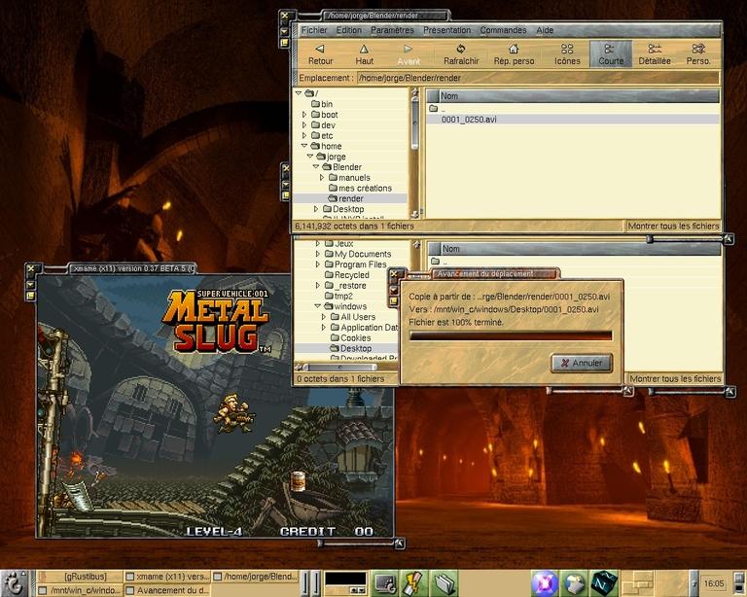Select the tmp2 folder
Viewport: 747px width, 597px height.
tap(338, 296)
